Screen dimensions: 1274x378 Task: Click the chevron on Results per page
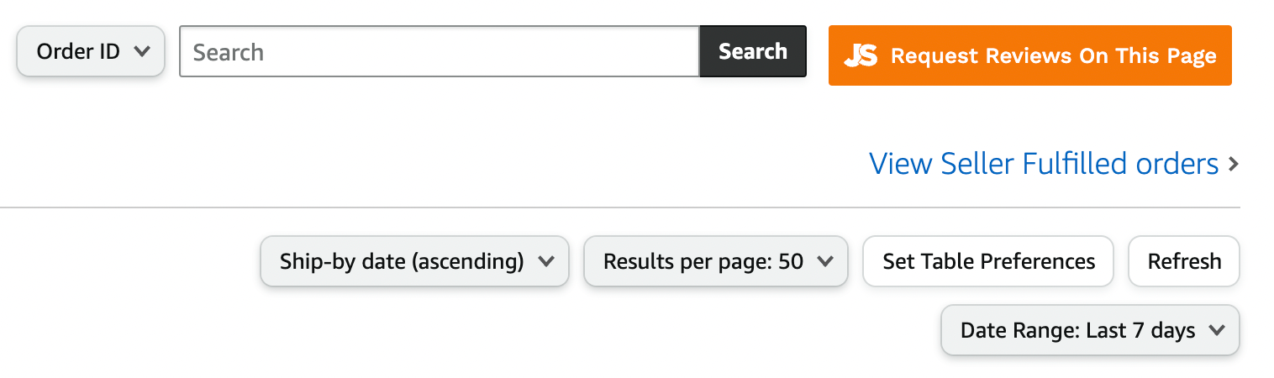pyautogui.click(x=825, y=261)
